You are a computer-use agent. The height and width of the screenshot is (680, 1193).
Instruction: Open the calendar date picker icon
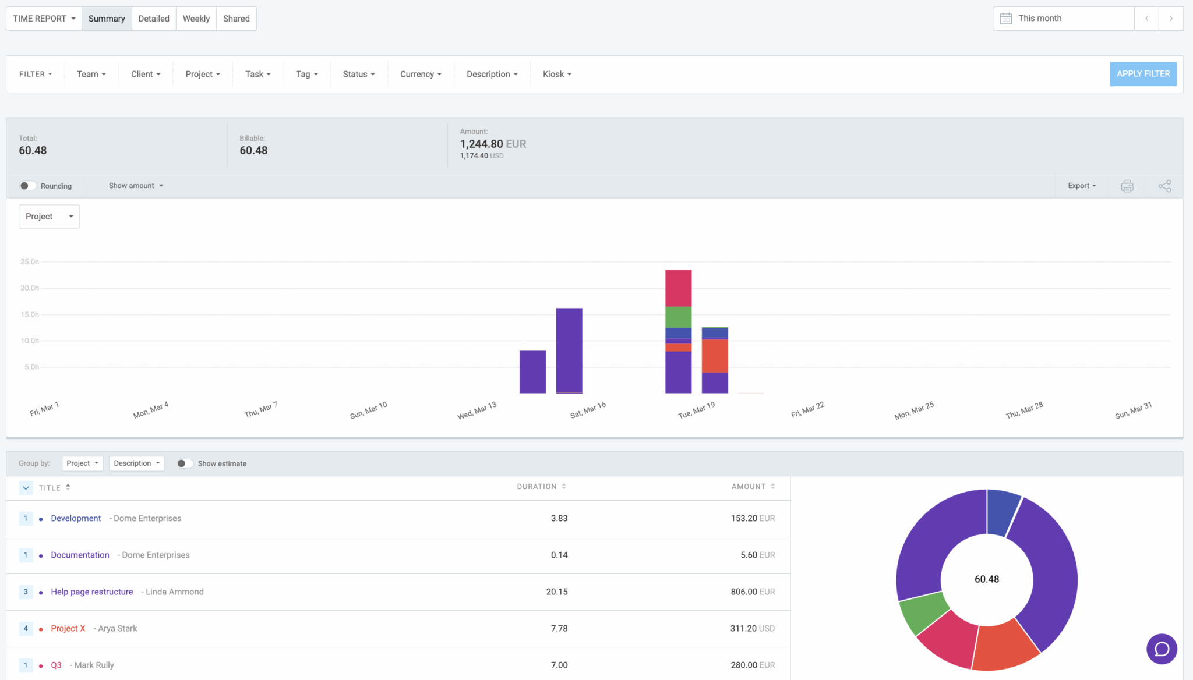coord(1005,18)
